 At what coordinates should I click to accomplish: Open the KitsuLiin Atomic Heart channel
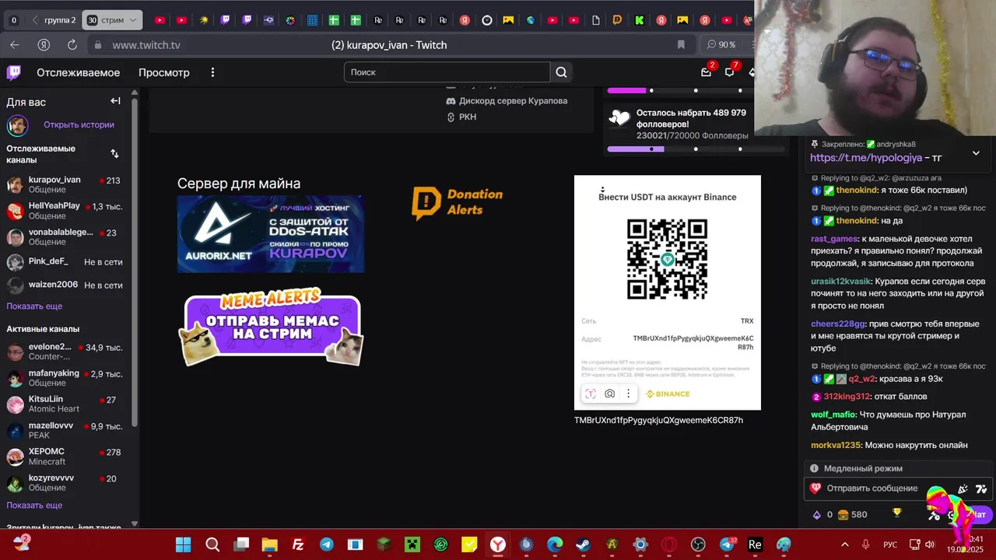(65, 404)
